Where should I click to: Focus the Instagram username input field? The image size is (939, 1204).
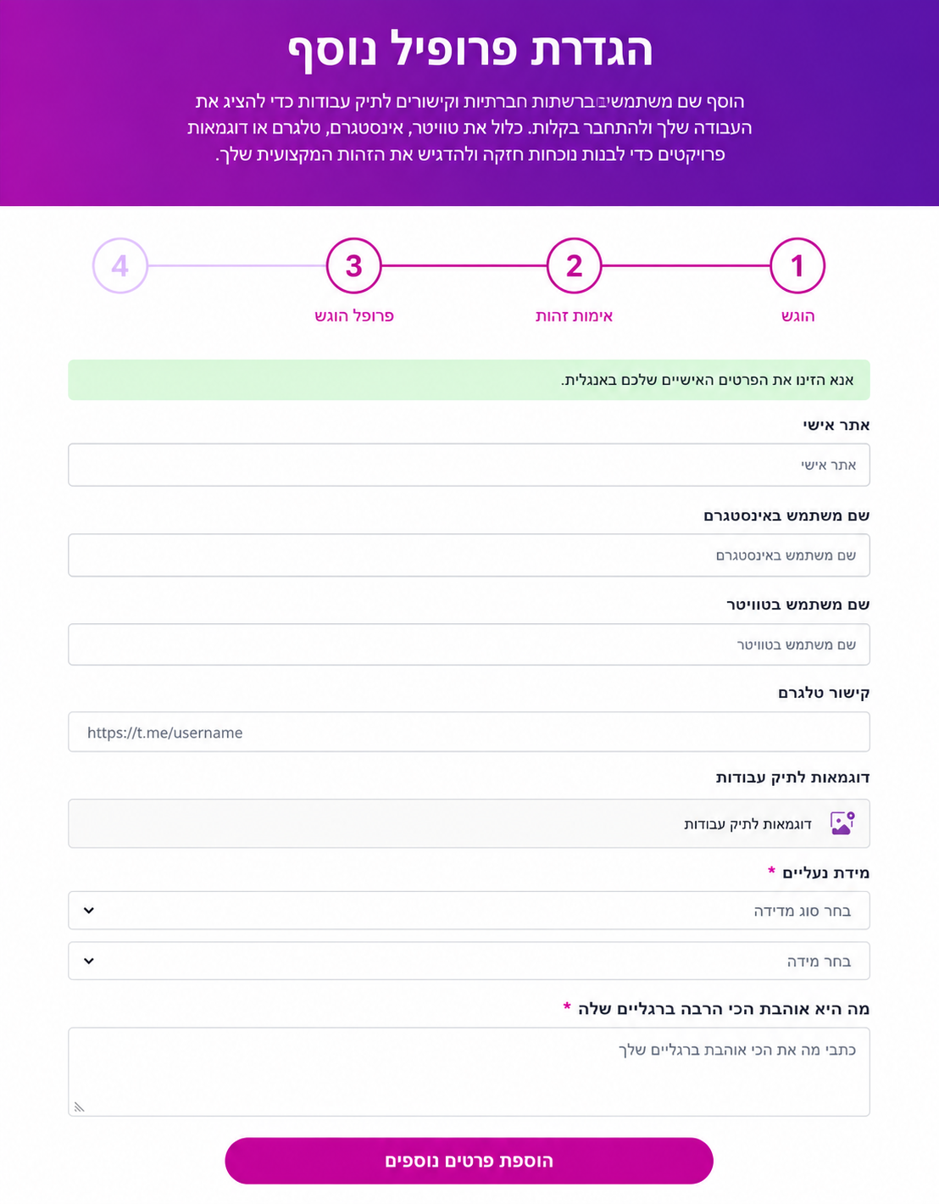(469, 555)
